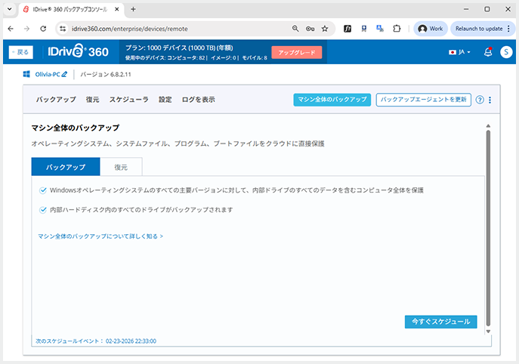The width and height of the screenshot is (519, 364).
Task: Toggle the Windows operating system protection checkmark
Action: pyautogui.click(x=43, y=190)
